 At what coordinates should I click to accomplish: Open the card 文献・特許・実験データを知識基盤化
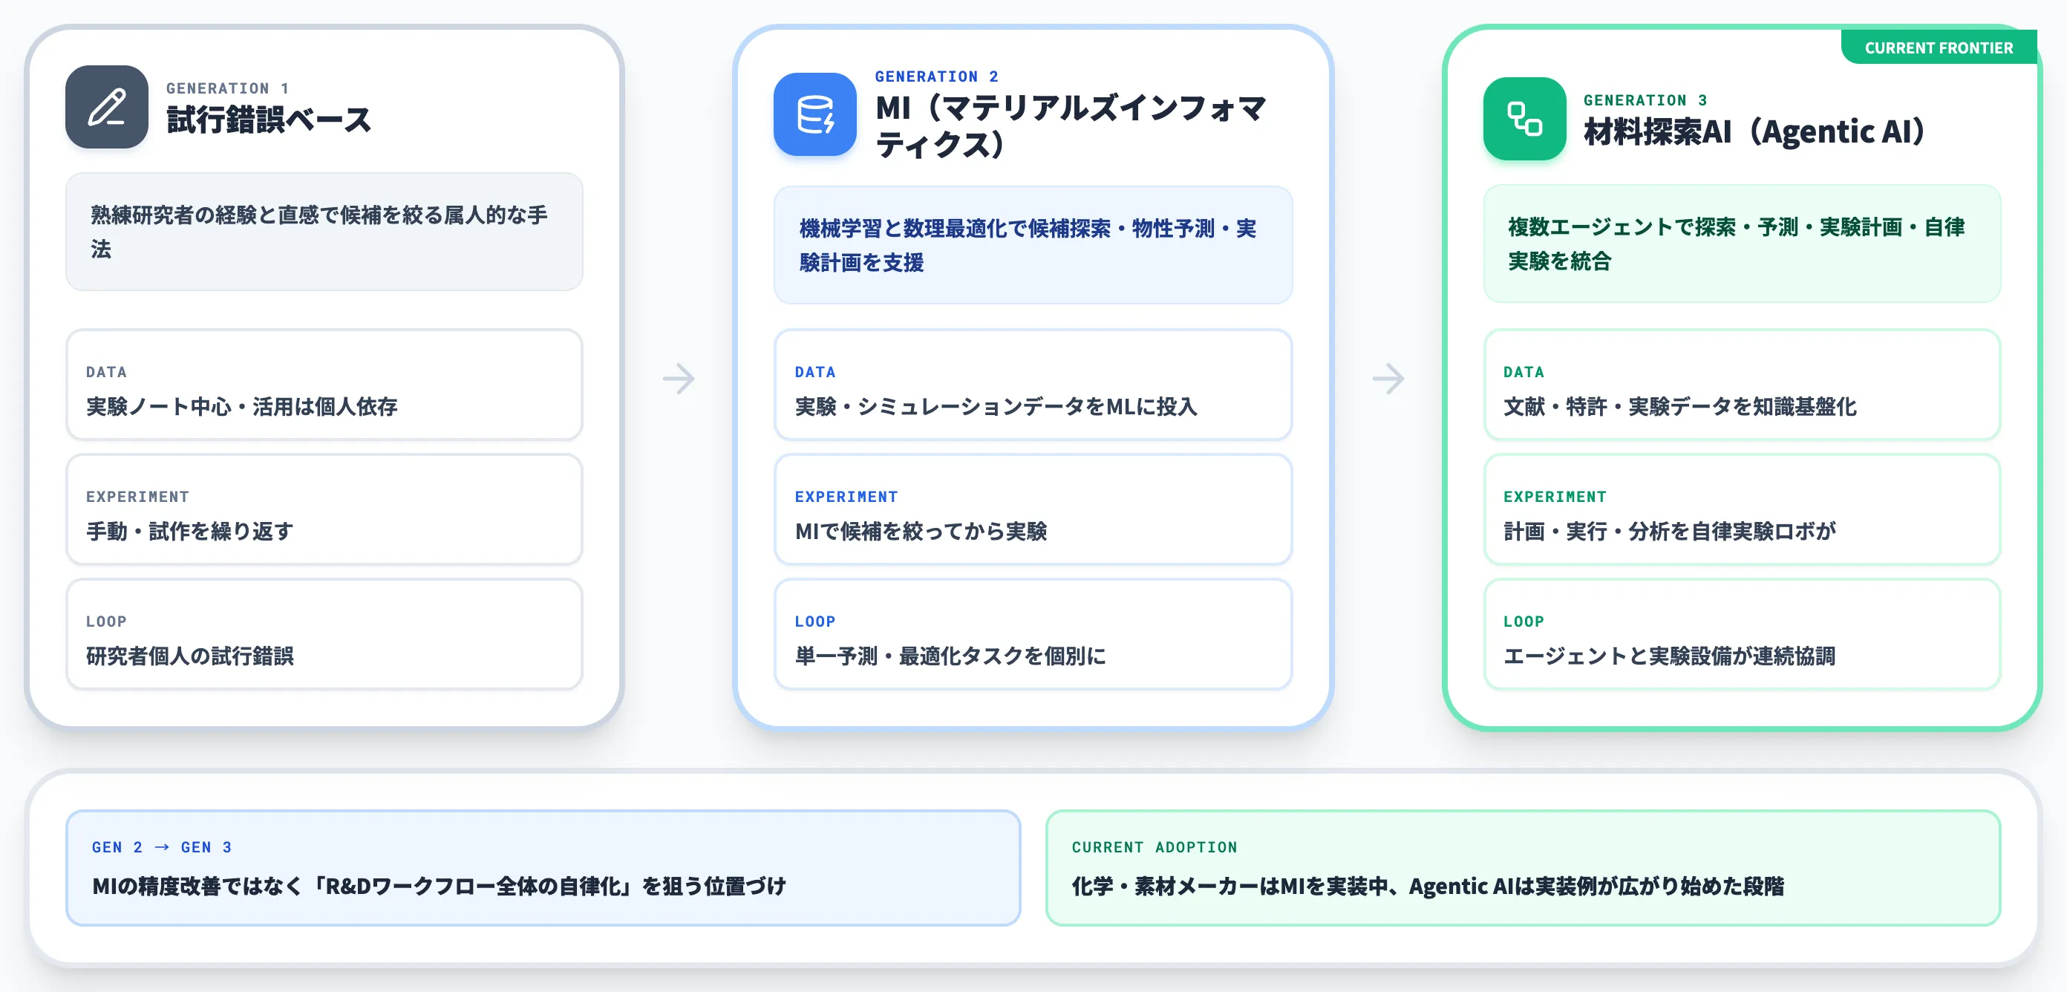coord(1742,385)
